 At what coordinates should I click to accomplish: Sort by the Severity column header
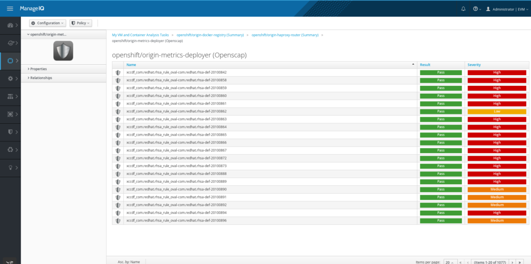[474, 65]
